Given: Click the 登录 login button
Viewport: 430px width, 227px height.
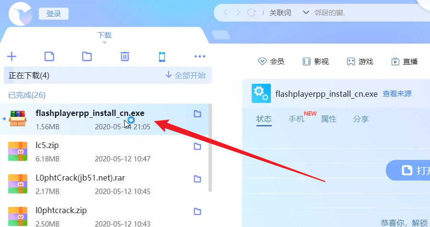Looking at the screenshot, I should [54, 14].
